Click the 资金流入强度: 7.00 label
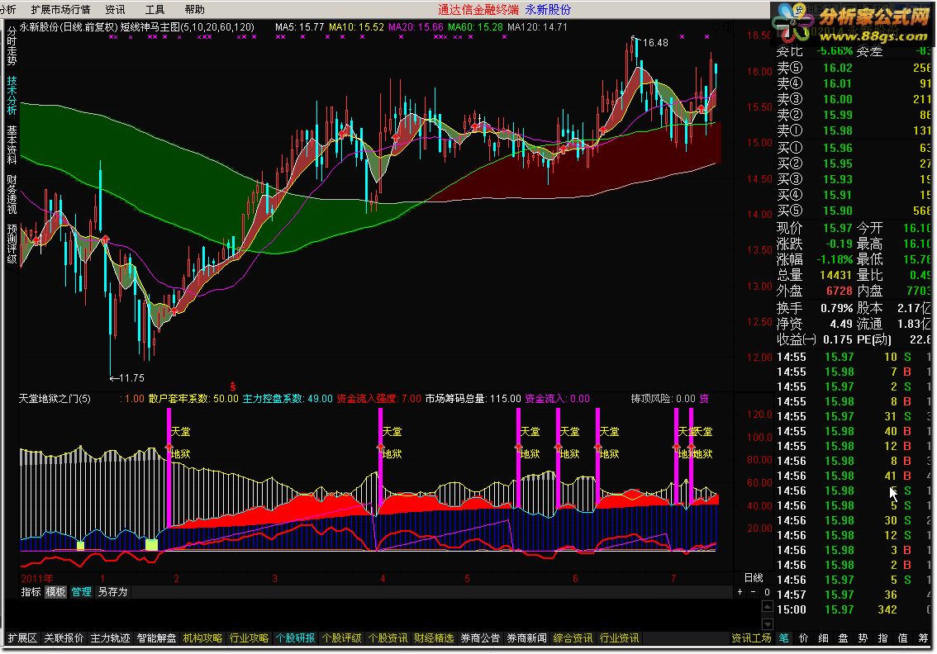This screenshot has width=937, height=654. click(379, 398)
